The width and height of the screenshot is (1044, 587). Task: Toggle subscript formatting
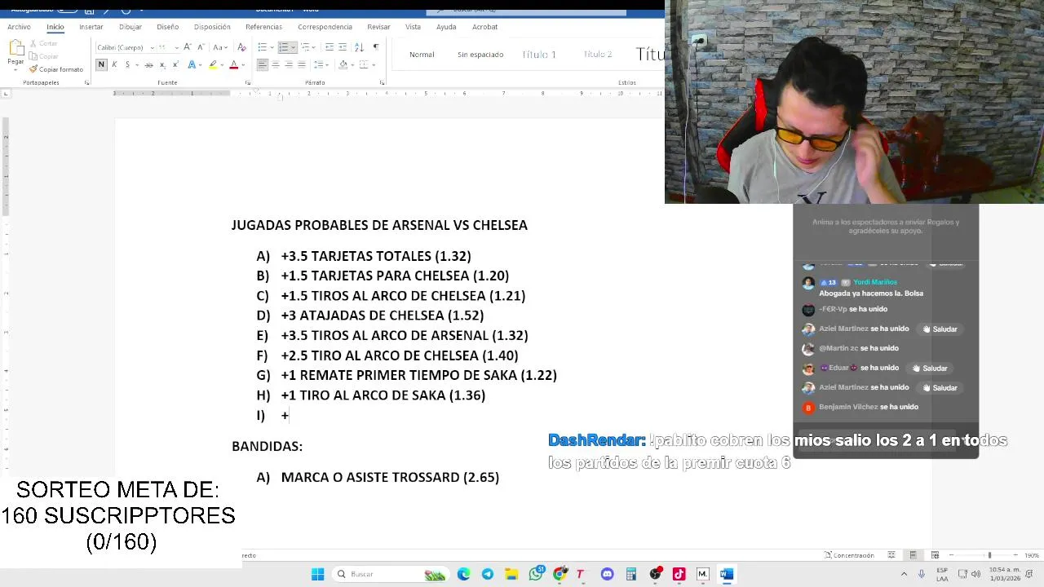click(162, 64)
